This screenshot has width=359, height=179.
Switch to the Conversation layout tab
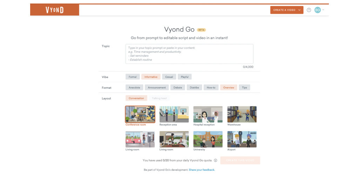click(136, 98)
